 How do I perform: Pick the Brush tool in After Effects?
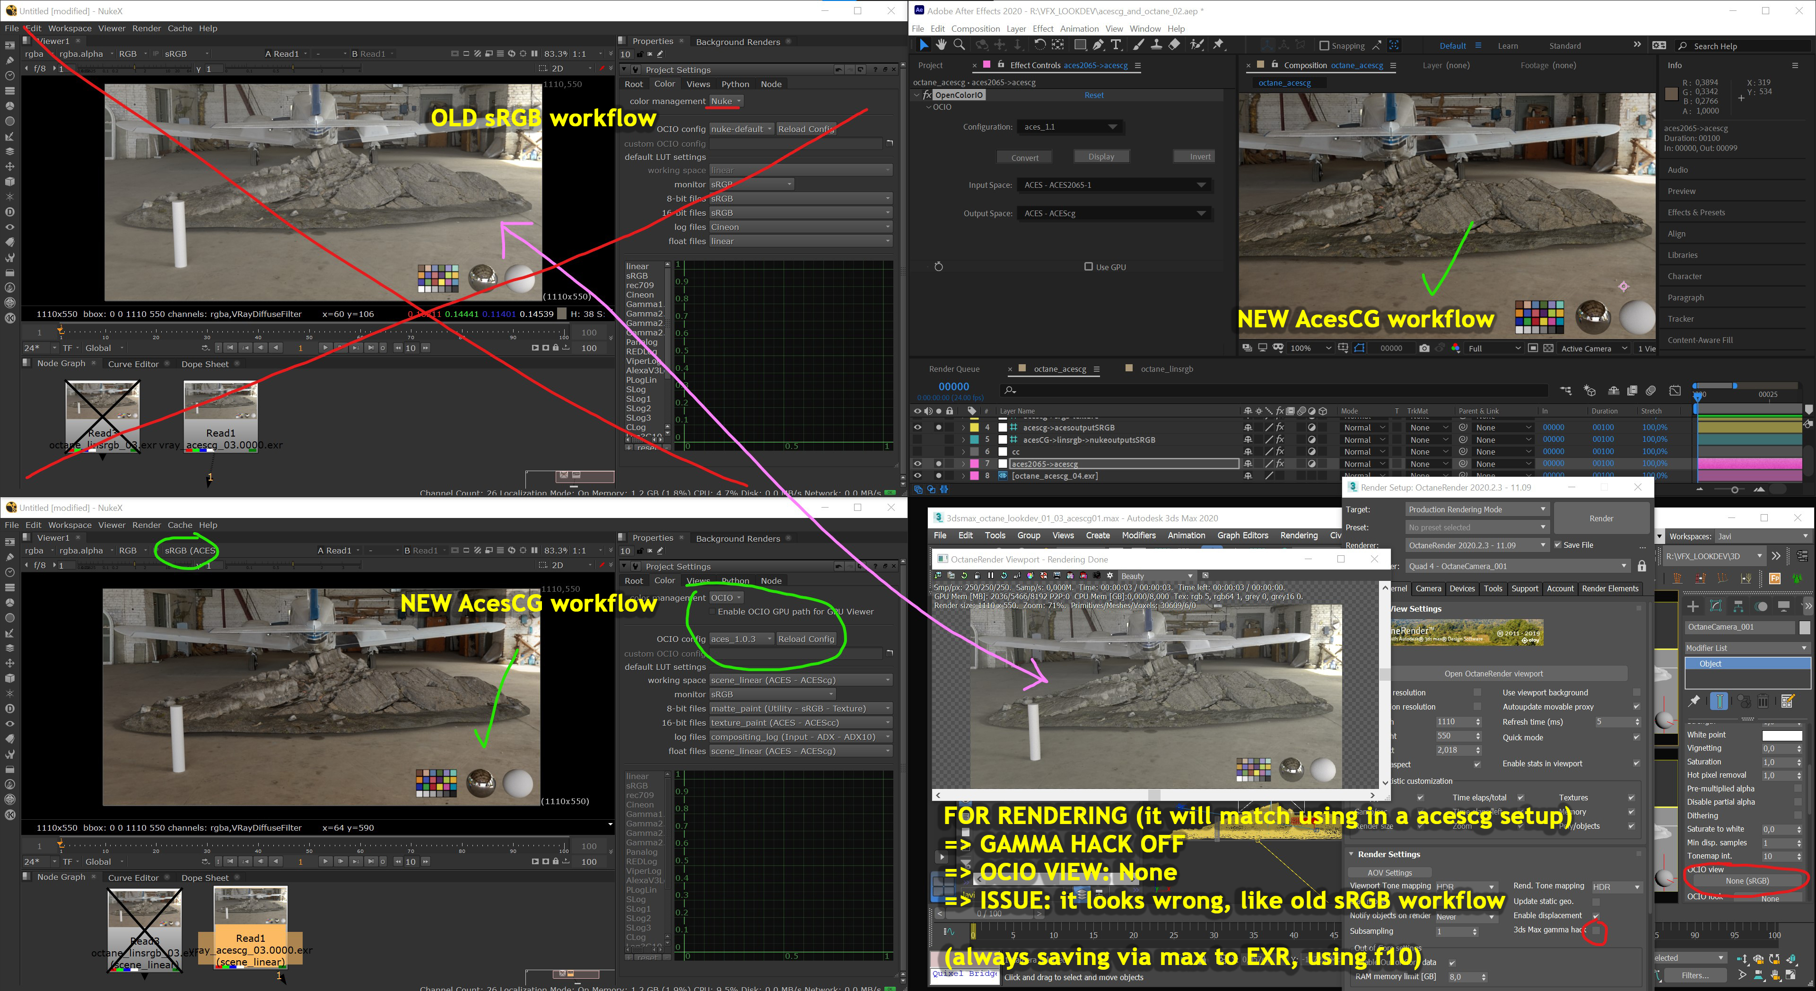1138,45
